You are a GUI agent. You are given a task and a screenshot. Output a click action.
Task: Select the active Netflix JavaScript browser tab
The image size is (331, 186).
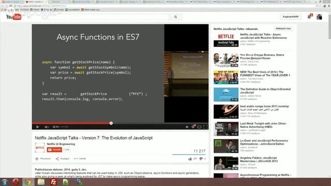pyautogui.click(x=36, y=2)
